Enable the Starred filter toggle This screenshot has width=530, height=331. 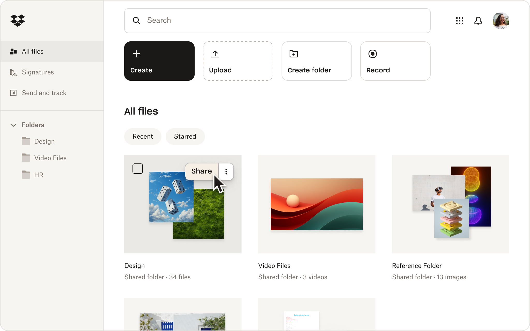[x=185, y=136]
